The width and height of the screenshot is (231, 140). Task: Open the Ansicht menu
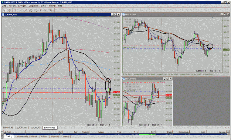[12, 6]
